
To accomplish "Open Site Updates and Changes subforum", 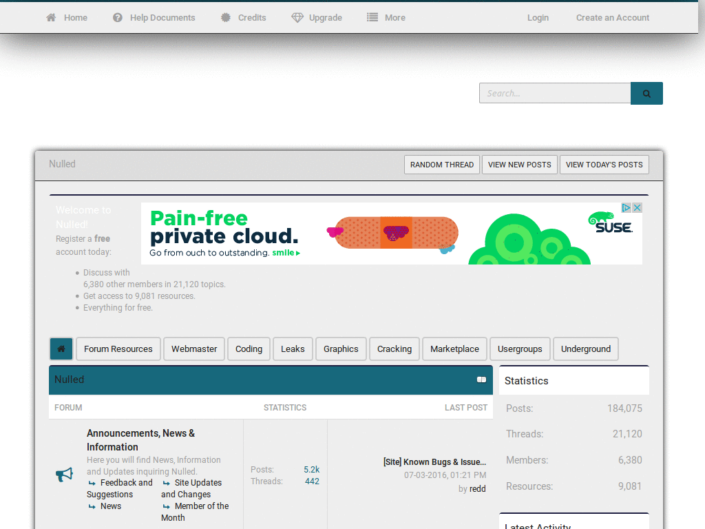I will coord(192,488).
